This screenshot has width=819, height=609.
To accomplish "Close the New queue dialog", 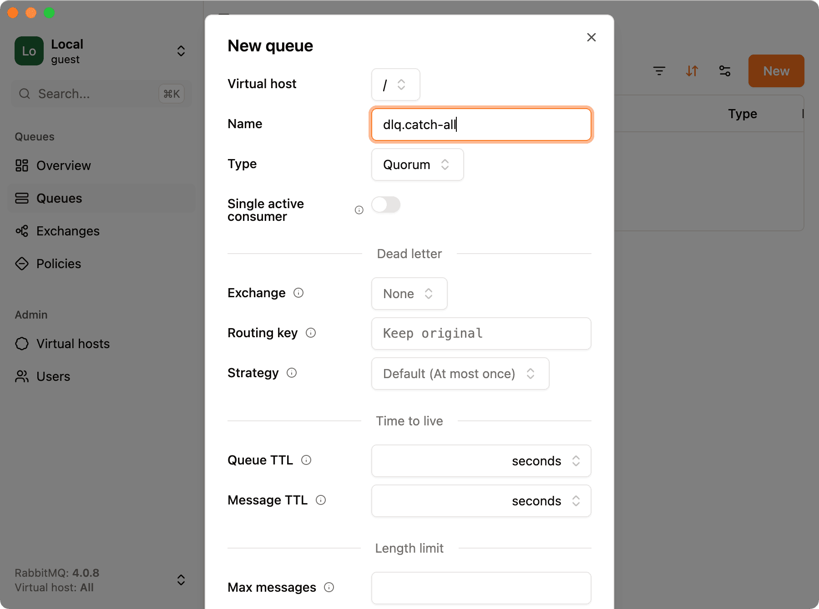I will tap(591, 37).
